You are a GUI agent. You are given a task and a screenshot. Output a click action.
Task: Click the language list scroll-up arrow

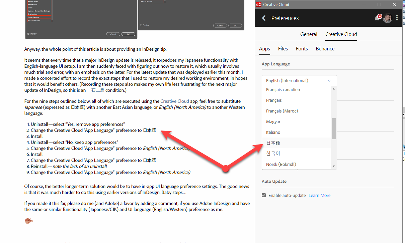coord(334,89)
